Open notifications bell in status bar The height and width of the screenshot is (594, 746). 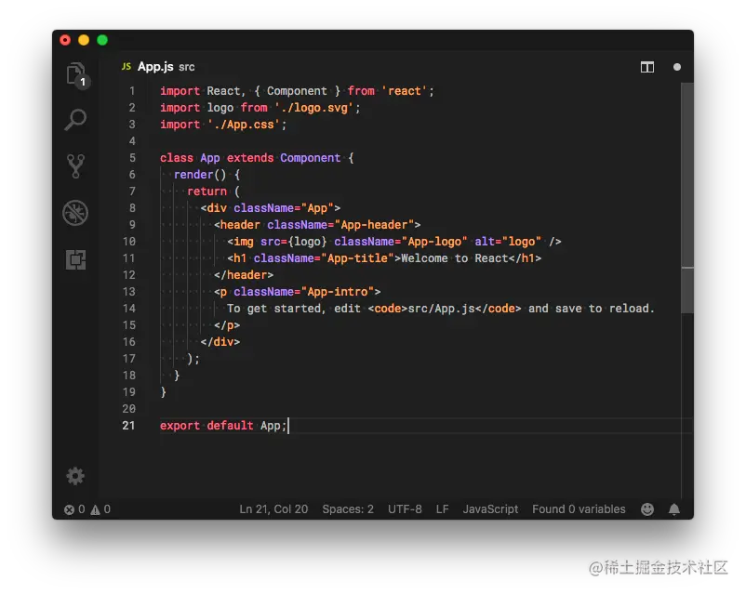tap(674, 509)
